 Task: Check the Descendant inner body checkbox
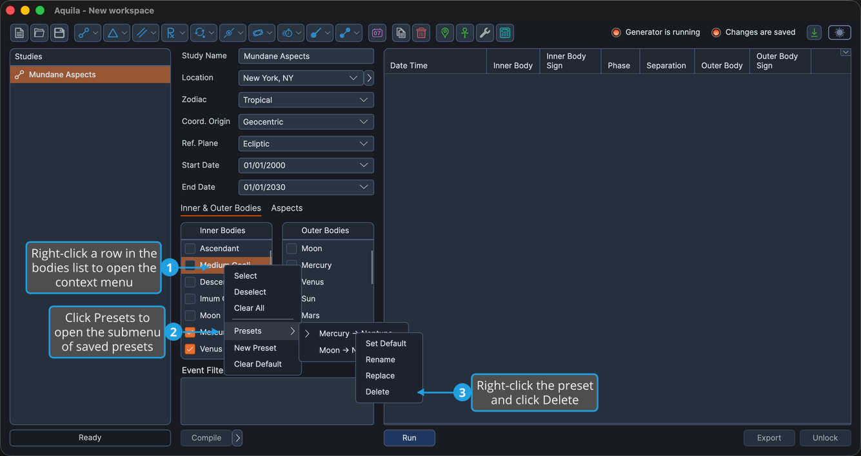[x=190, y=282]
